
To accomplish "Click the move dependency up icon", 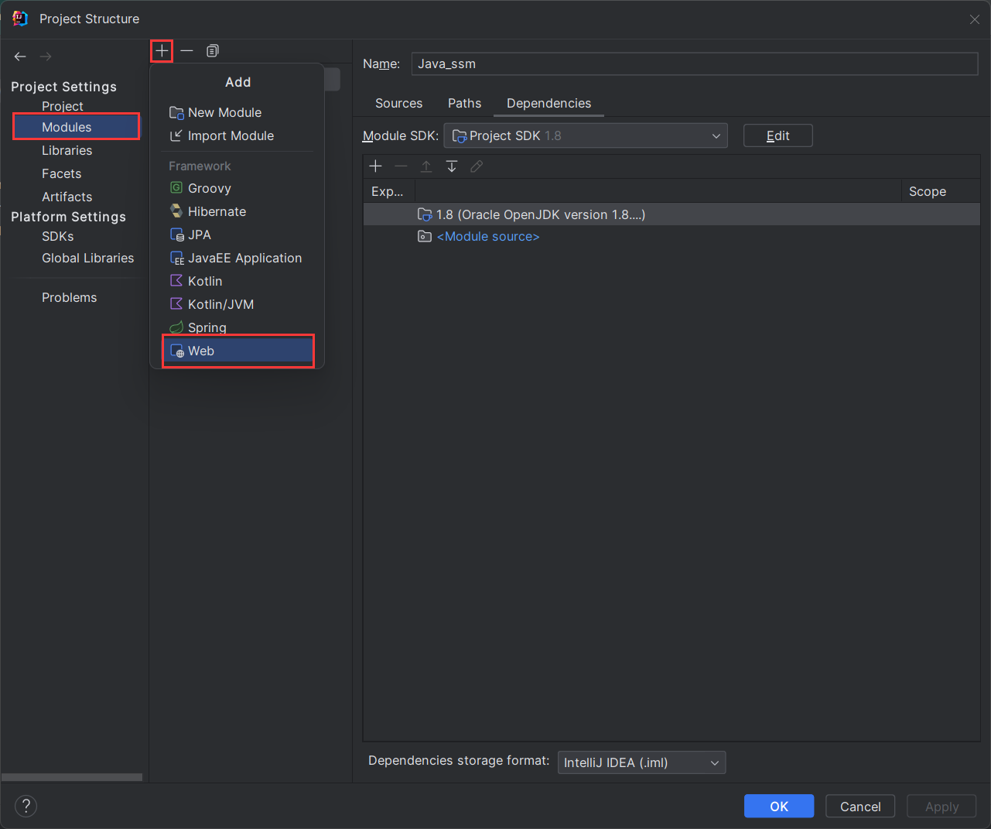I will click(426, 166).
